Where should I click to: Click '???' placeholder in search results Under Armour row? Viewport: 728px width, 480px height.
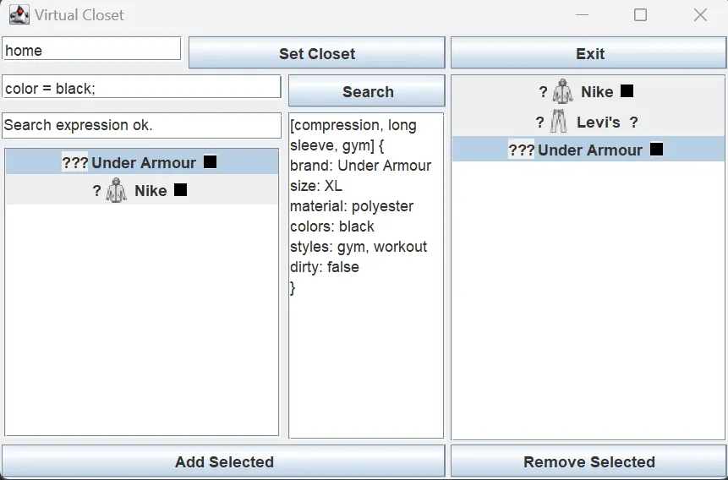coord(74,162)
